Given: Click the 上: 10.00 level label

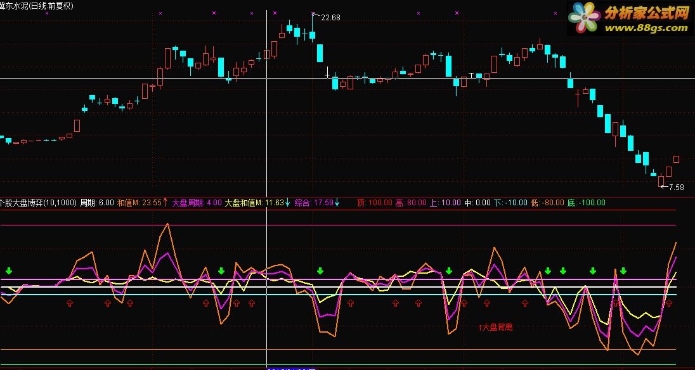Looking at the screenshot, I should 445,203.
